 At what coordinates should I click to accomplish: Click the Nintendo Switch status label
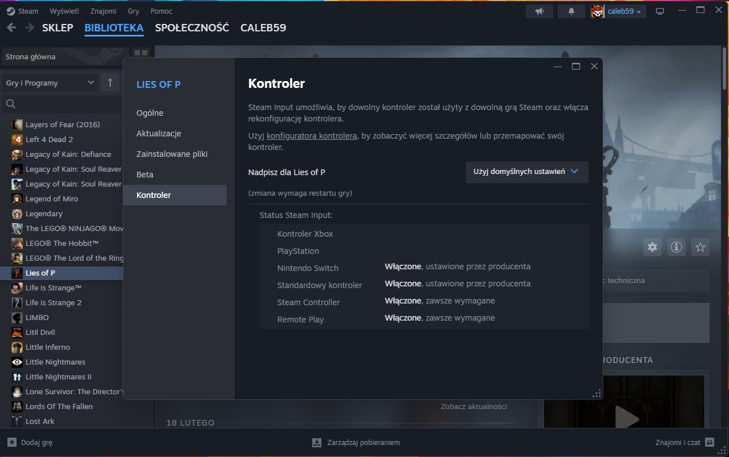308,268
